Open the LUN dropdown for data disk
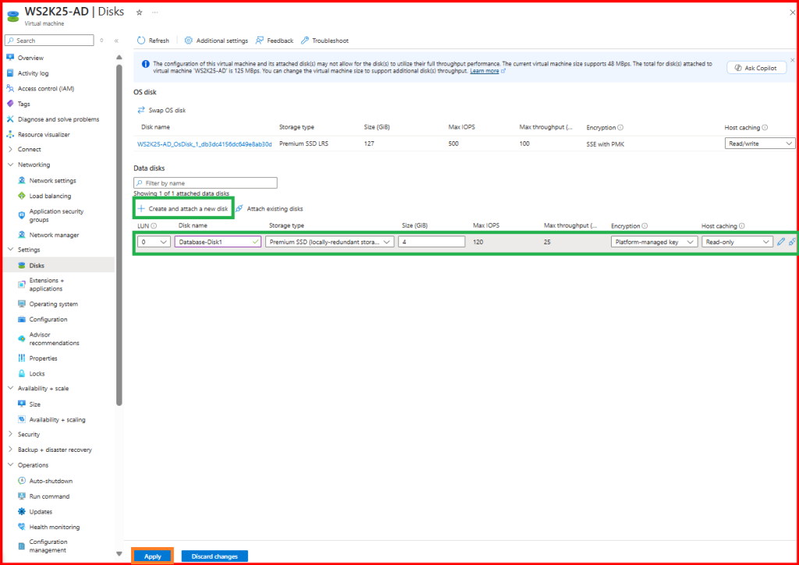 154,242
